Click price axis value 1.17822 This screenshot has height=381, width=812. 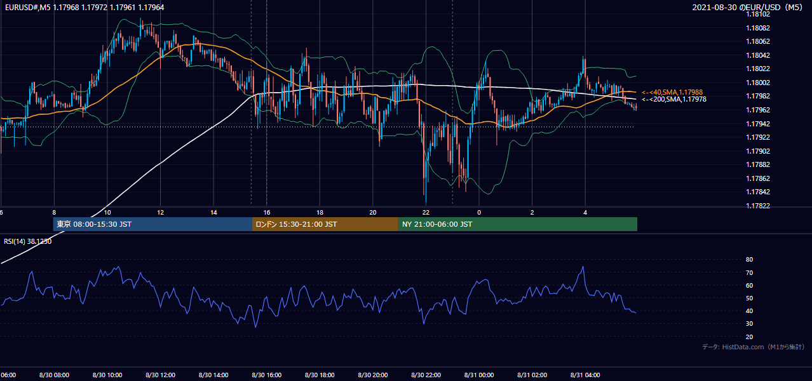[x=758, y=206]
